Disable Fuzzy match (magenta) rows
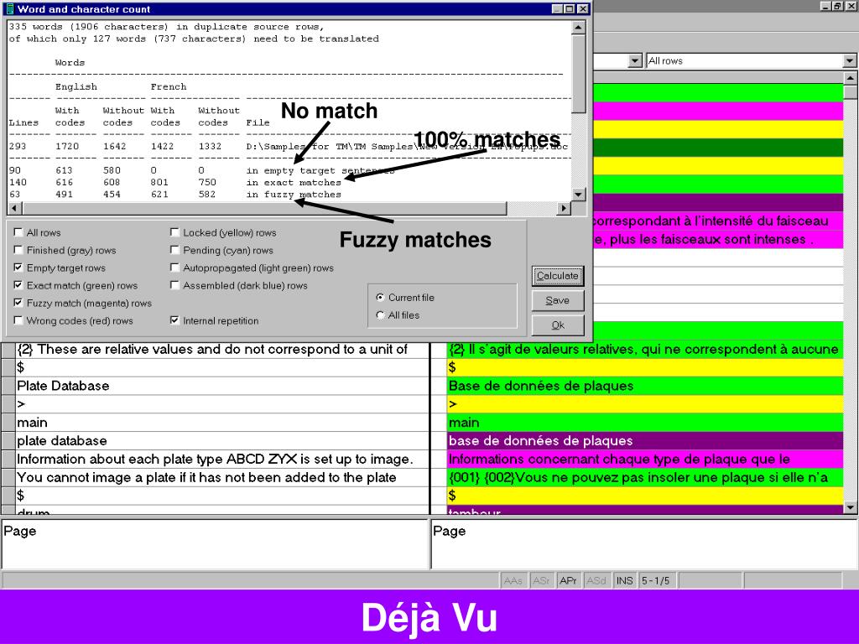 [18, 302]
